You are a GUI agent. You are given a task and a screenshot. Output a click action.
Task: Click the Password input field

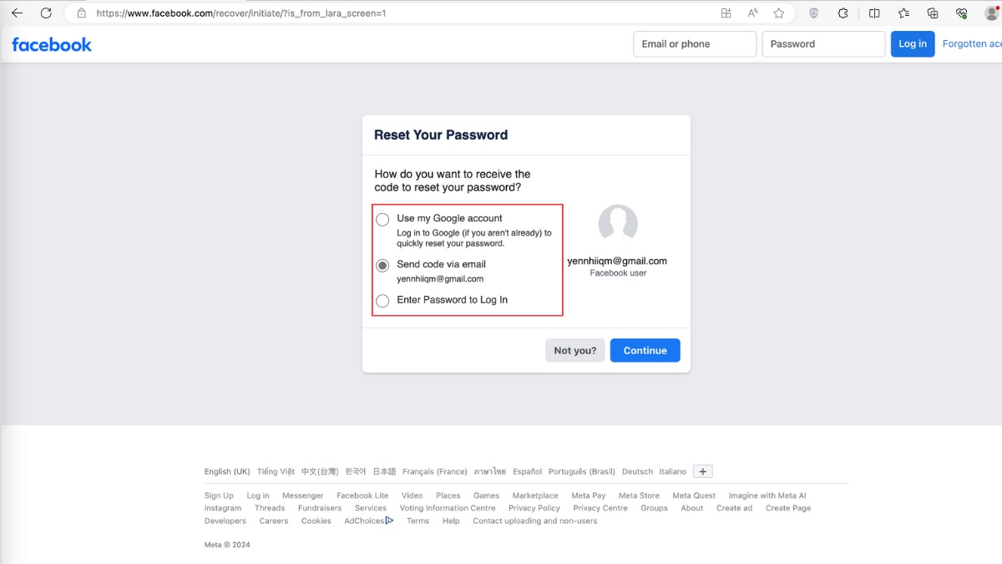[x=822, y=43]
